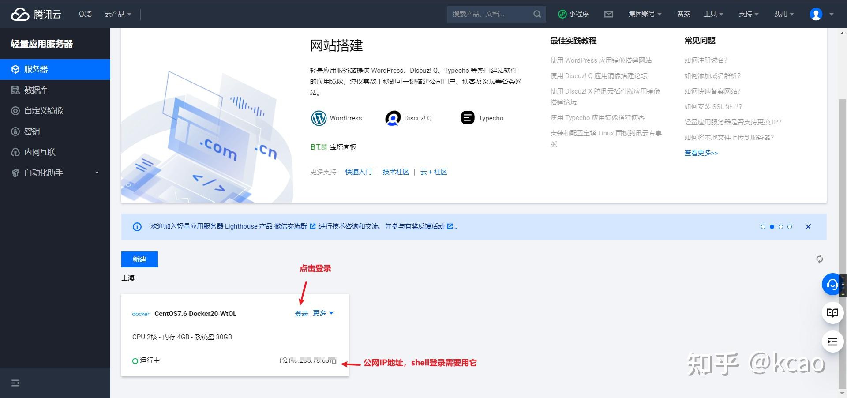This screenshot has height=398, width=847.
Task: Open the 技术社区 link
Action: pos(396,172)
